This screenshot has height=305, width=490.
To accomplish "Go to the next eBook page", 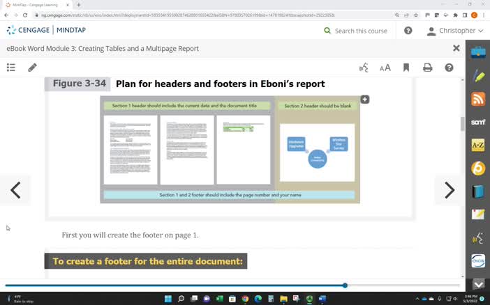I will [450, 190].
